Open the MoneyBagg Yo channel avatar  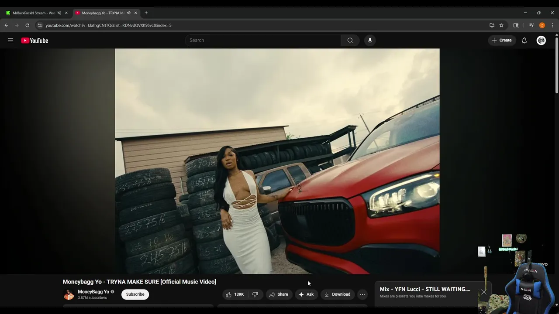[x=69, y=294]
